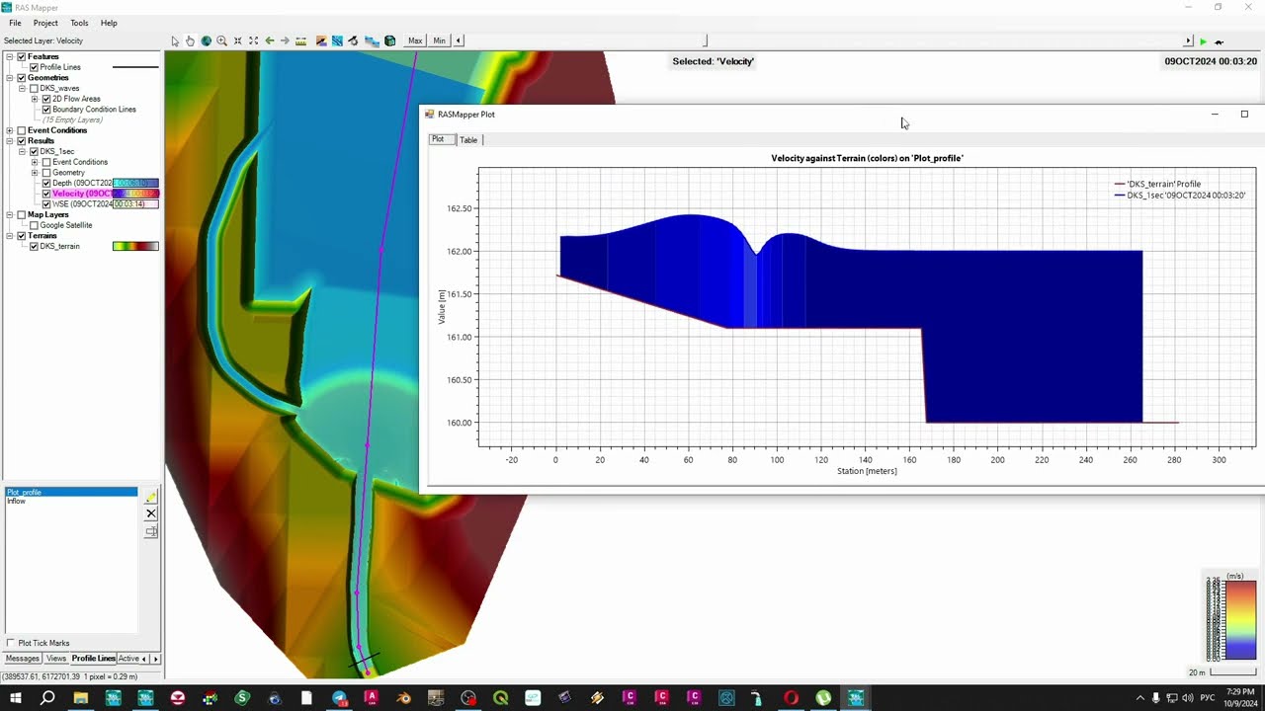1265x711 pixels.
Task: Collapse the Terrains tree node
Action: click(x=10, y=236)
